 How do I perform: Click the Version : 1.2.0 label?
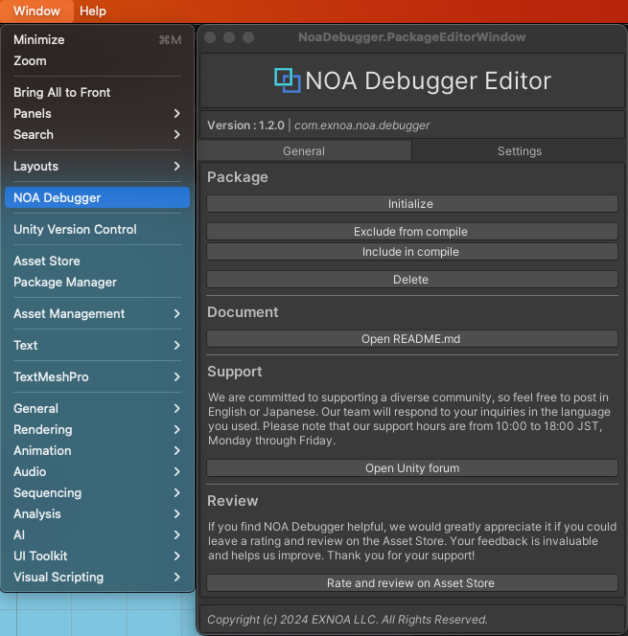[x=245, y=125]
